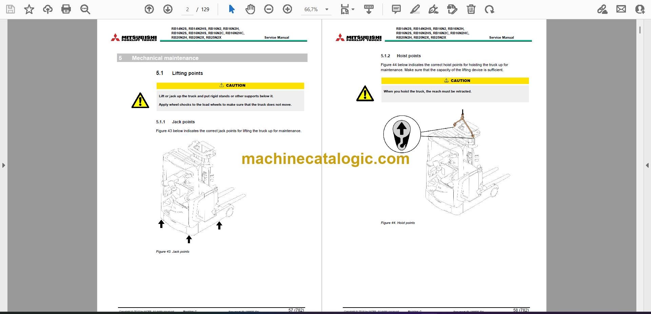Rotate the page view icon
Viewport: 651px width, 314px height.
coord(489,9)
